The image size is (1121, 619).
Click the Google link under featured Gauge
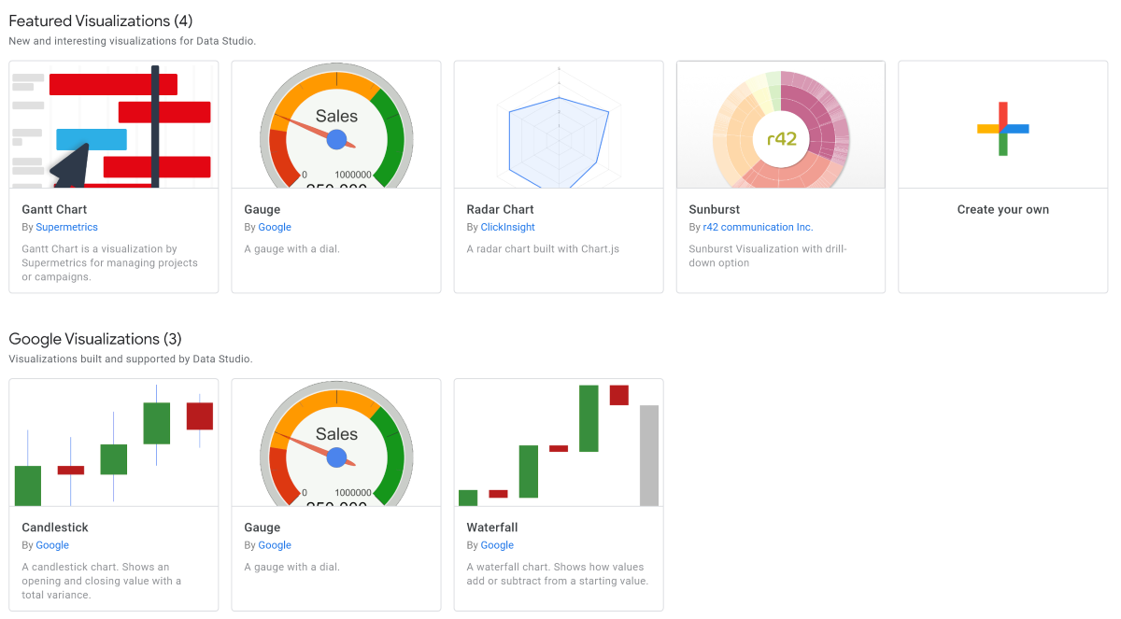(275, 227)
